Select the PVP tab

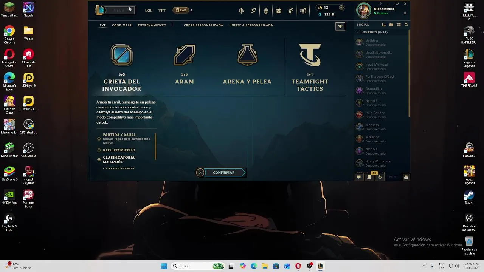tap(102, 25)
